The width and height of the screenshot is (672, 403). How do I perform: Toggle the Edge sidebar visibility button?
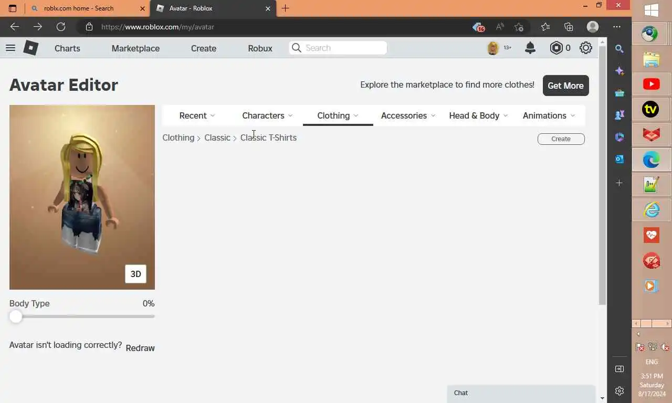pos(619,369)
